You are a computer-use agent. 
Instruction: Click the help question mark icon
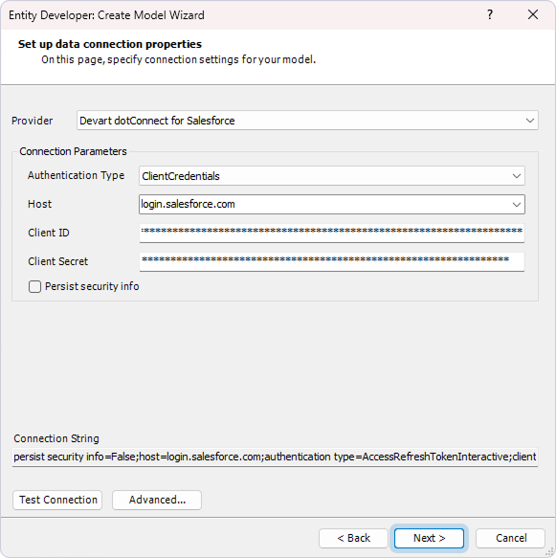coord(490,14)
